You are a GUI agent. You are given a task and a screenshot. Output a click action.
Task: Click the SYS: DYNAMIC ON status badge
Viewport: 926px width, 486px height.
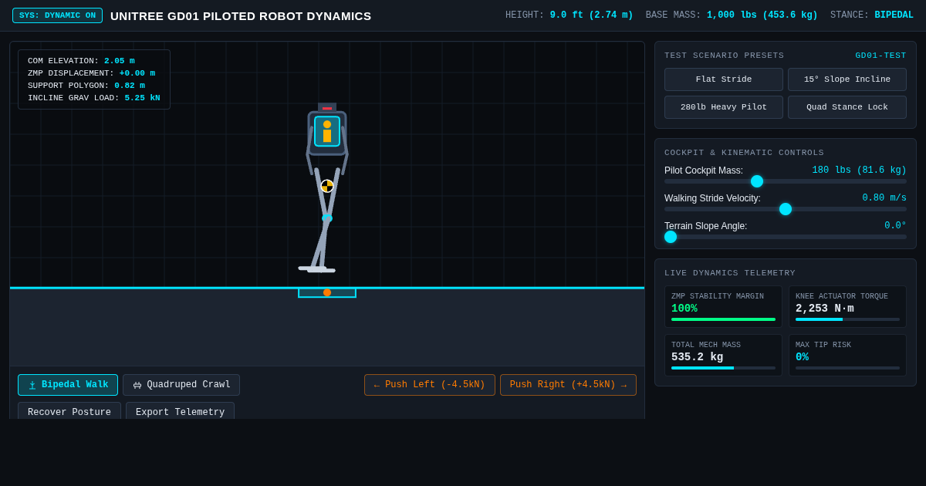click(x=57, y=15)
